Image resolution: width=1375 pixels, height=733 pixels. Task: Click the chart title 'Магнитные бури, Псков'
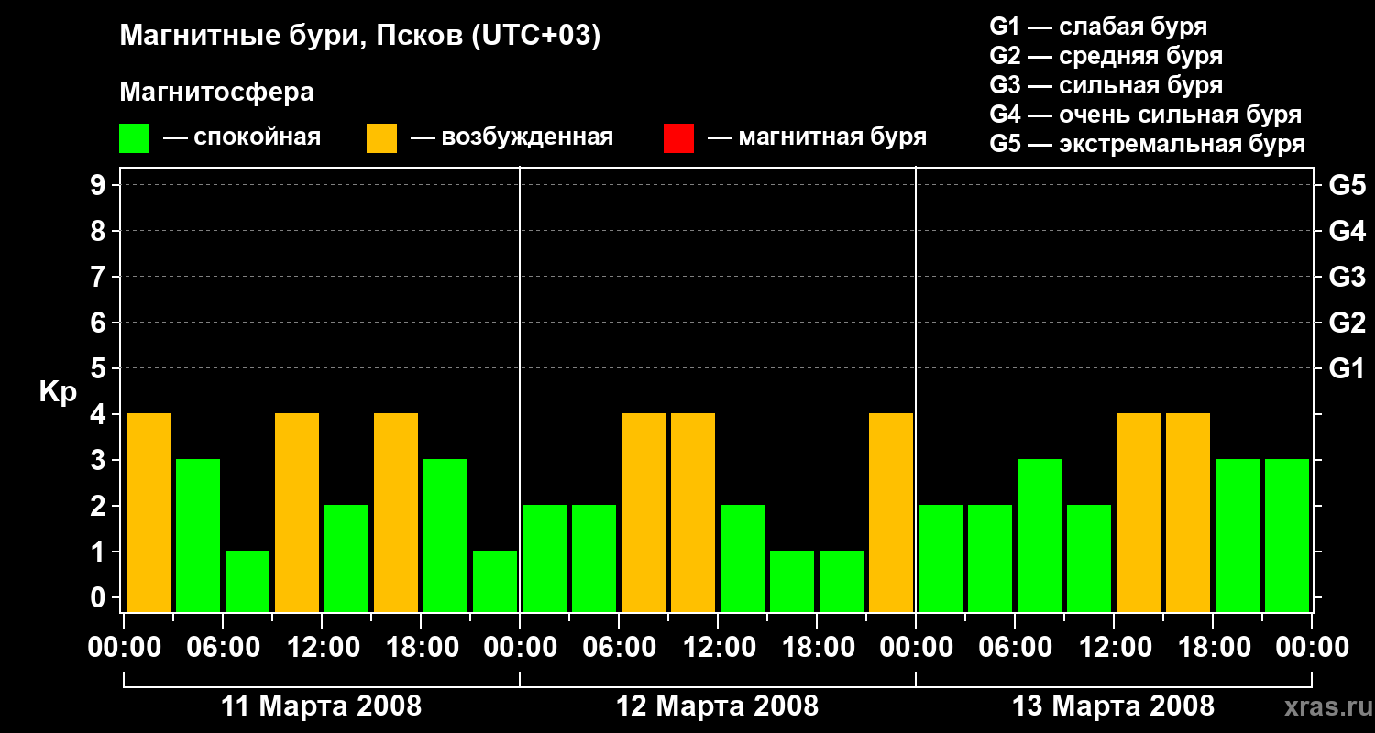pos(359,37)
